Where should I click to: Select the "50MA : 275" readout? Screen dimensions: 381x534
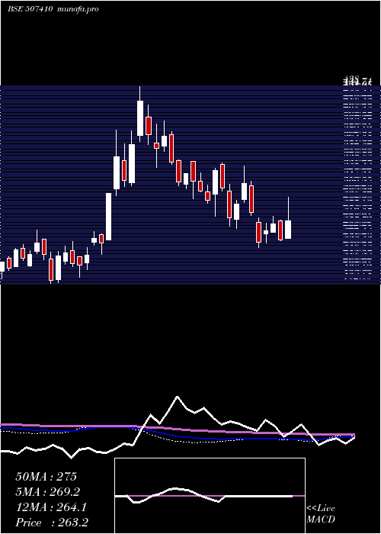tap(46, 477)
